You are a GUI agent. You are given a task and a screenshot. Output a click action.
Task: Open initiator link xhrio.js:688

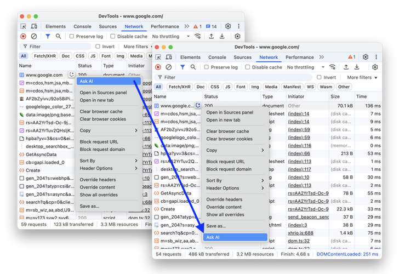tap(300, 233)
